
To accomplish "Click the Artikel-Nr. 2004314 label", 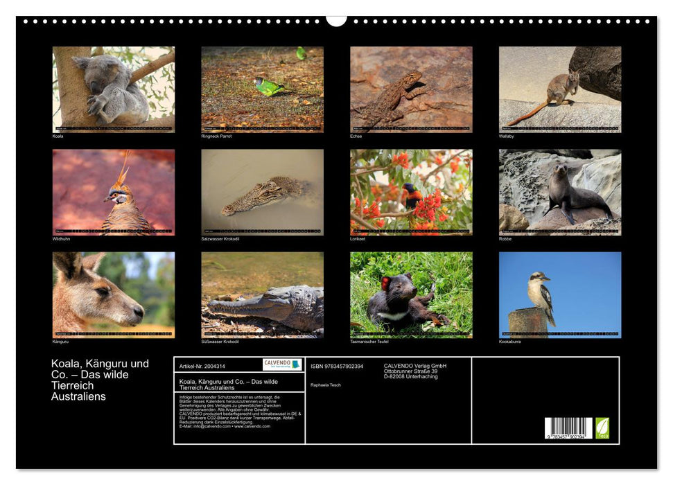I will pyautogui.click(x=202, y=365).
